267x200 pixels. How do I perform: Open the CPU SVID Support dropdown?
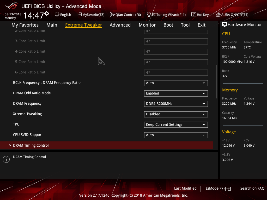[x=176, y=135]
